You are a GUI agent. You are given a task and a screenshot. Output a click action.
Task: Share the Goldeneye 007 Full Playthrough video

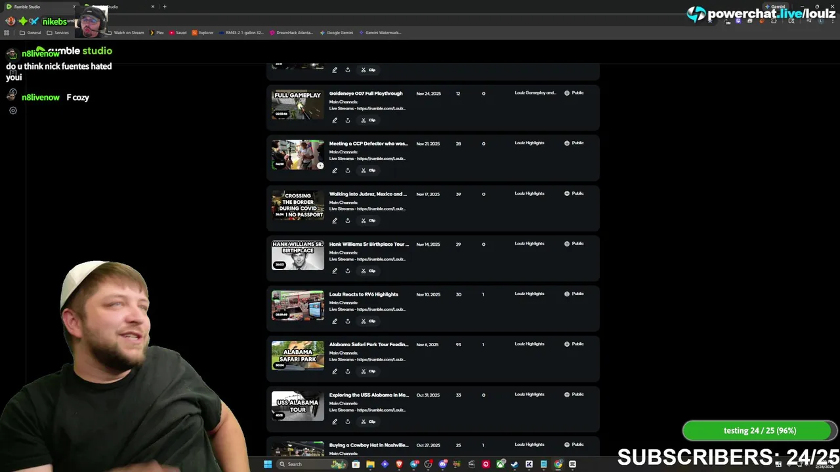pos(348,120)
